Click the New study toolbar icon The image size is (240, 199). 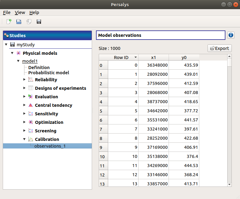click(x=9, y=22)
